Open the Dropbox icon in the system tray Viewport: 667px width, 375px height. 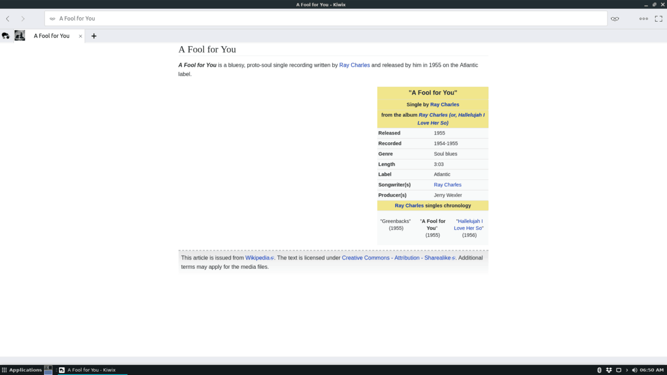coord(609,369)
